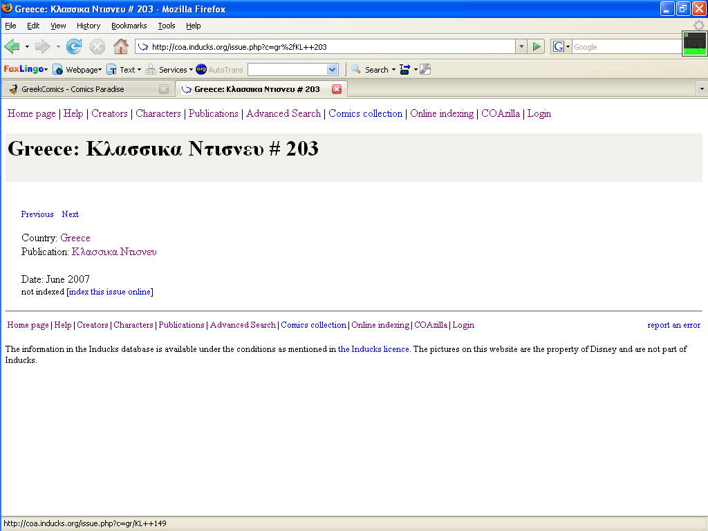
Task: Click top Creators navigation link
Action: click(110, 113)
